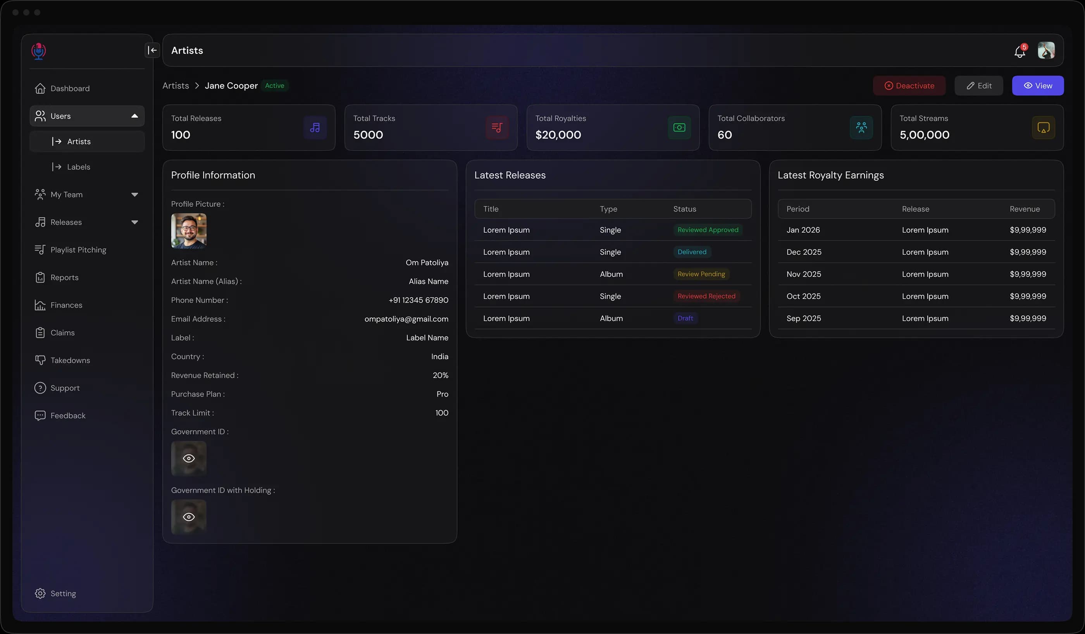This screenshot has height=634, width=1085.
Task: Click the View button
Action: (x=1038, y=86)
